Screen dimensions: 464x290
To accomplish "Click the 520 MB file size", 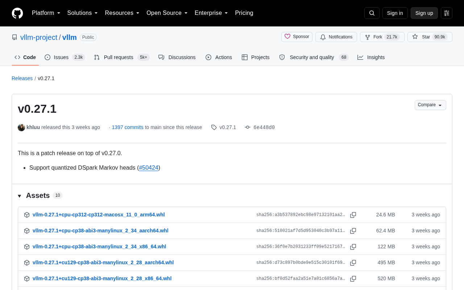I will [386, 278].
